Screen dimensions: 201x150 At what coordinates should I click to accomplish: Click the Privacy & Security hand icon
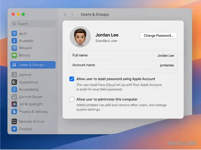coord(14,112)
